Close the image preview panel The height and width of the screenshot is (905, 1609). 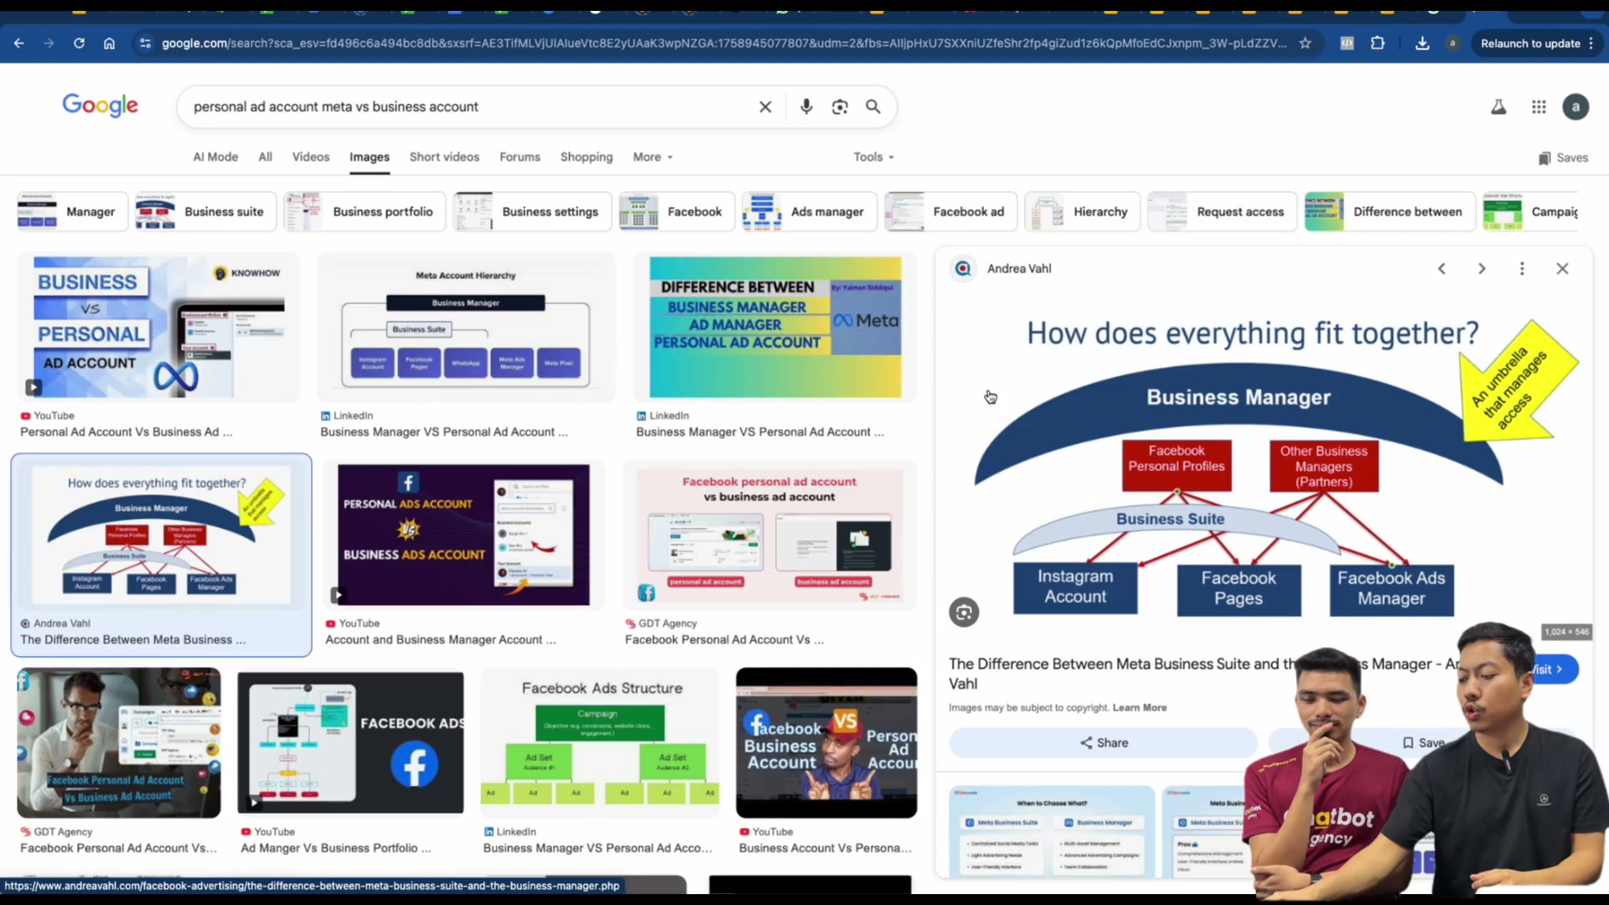tap(1562, 268)
